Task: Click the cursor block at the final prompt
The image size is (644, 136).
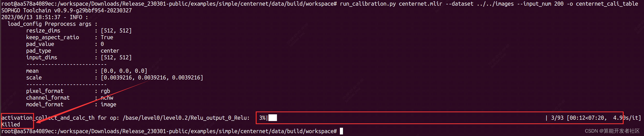Action: coord(341,131)
